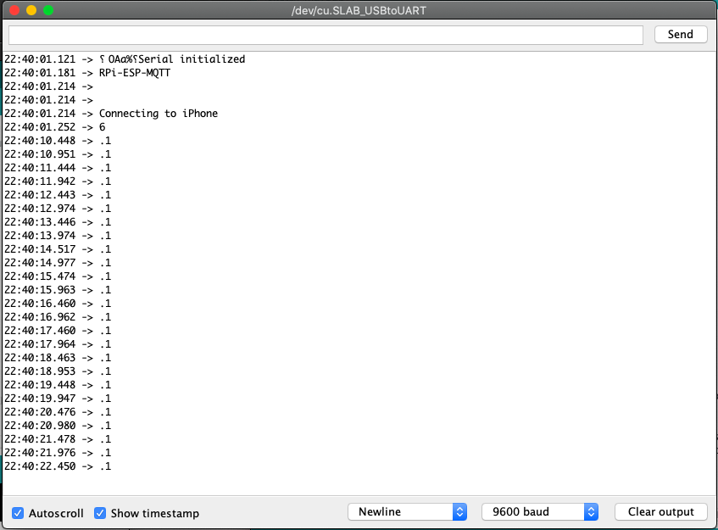Click the log line at 22:40:11.444
Screen dimensions: 718x530
pos(58,168)
